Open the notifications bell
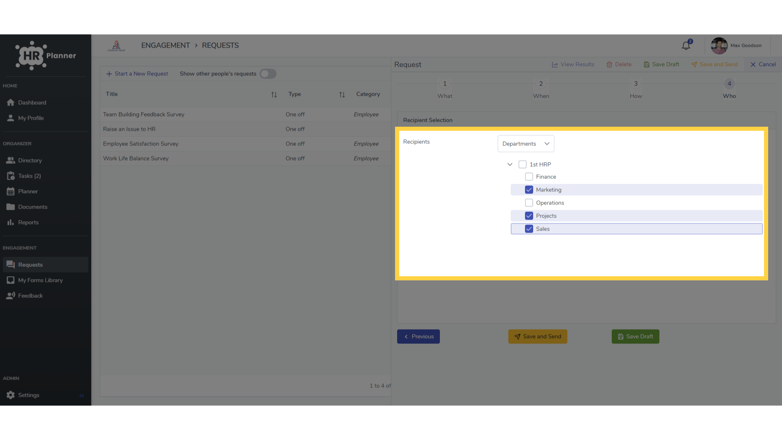 click(686, 45)
